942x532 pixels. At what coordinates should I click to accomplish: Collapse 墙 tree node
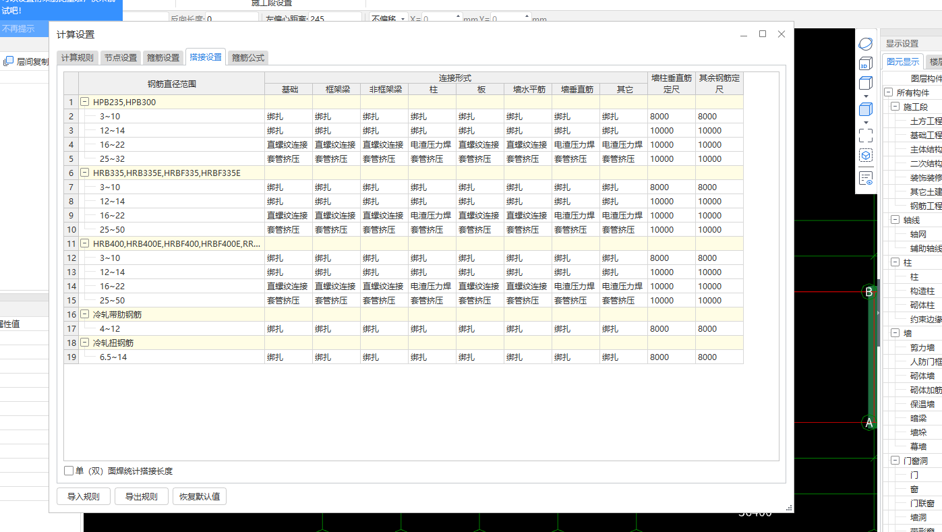[x=895, y=333]
